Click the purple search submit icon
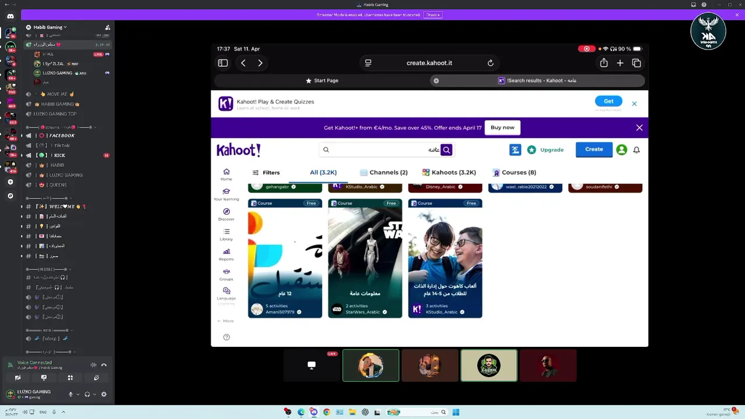 (446, 150)
